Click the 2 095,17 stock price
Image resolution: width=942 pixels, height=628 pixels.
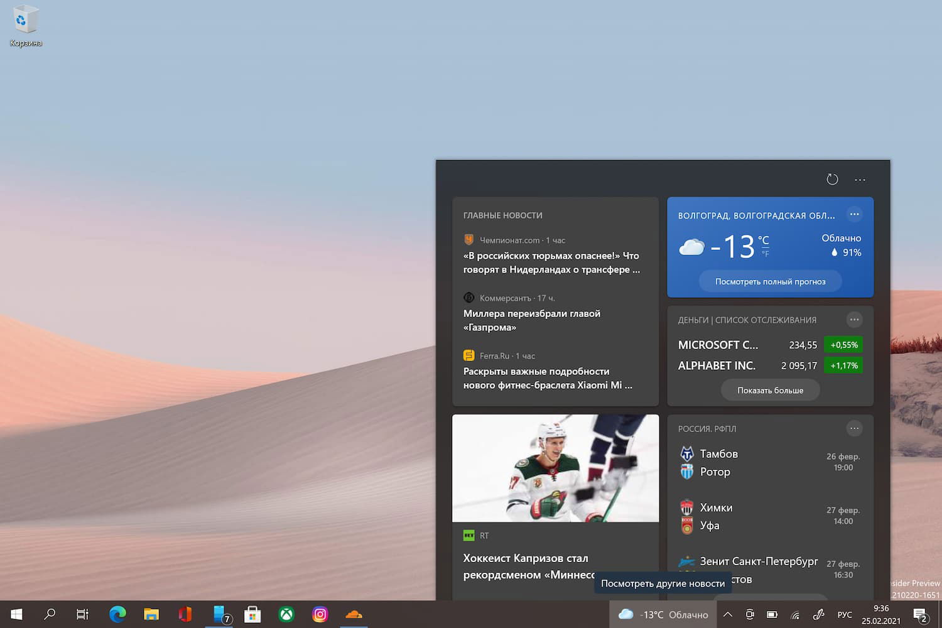pos(799,365)
